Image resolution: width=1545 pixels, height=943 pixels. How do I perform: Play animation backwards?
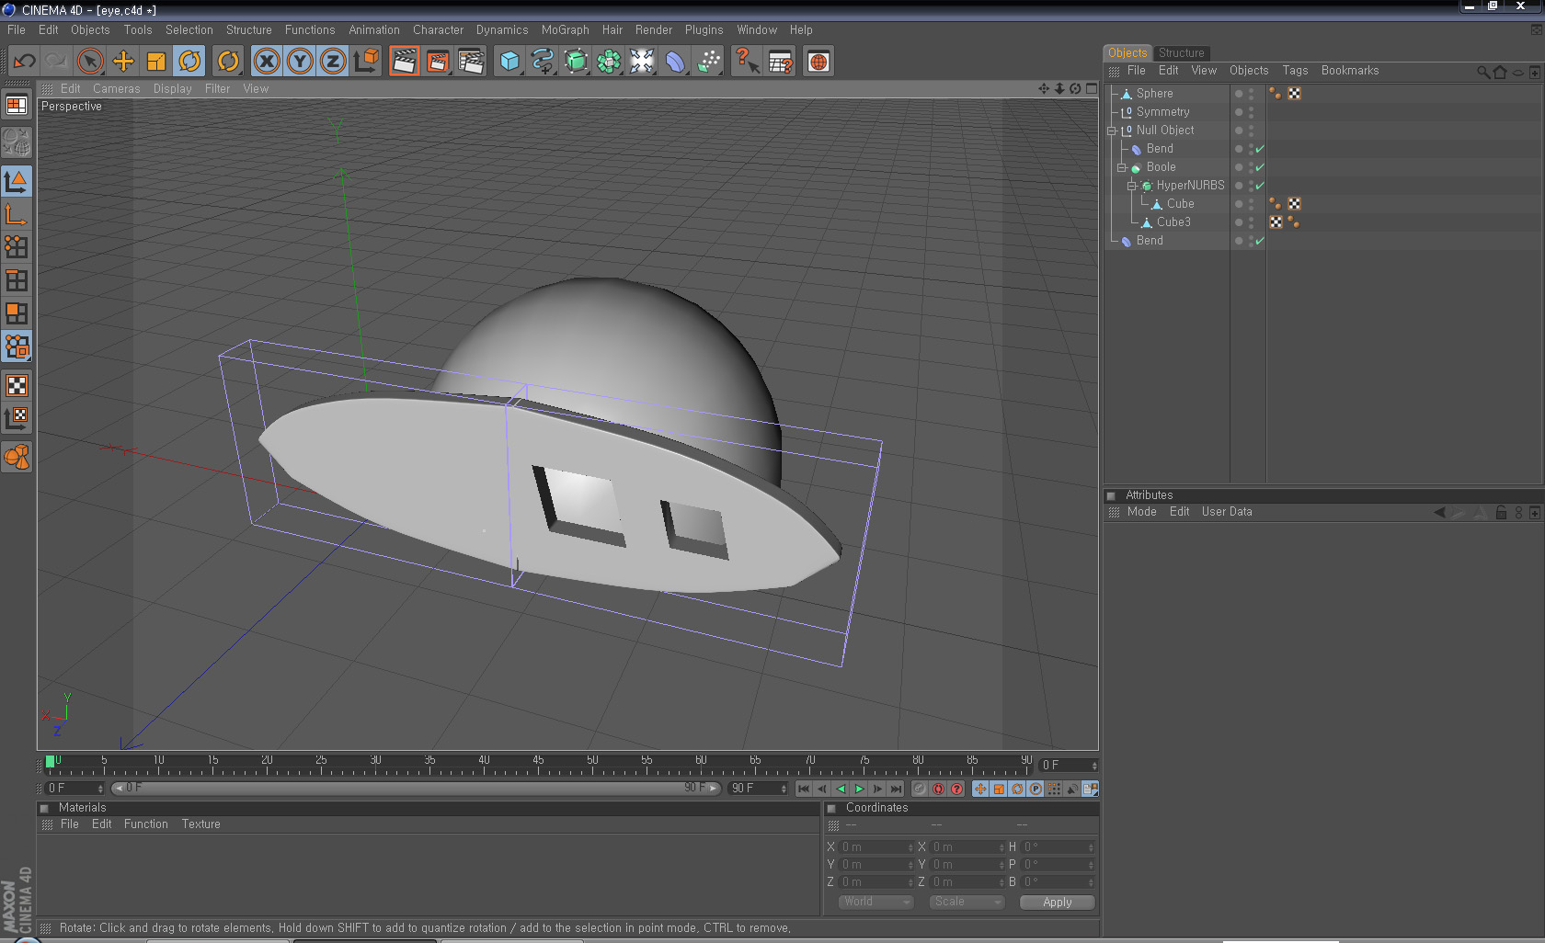(841, 789)
